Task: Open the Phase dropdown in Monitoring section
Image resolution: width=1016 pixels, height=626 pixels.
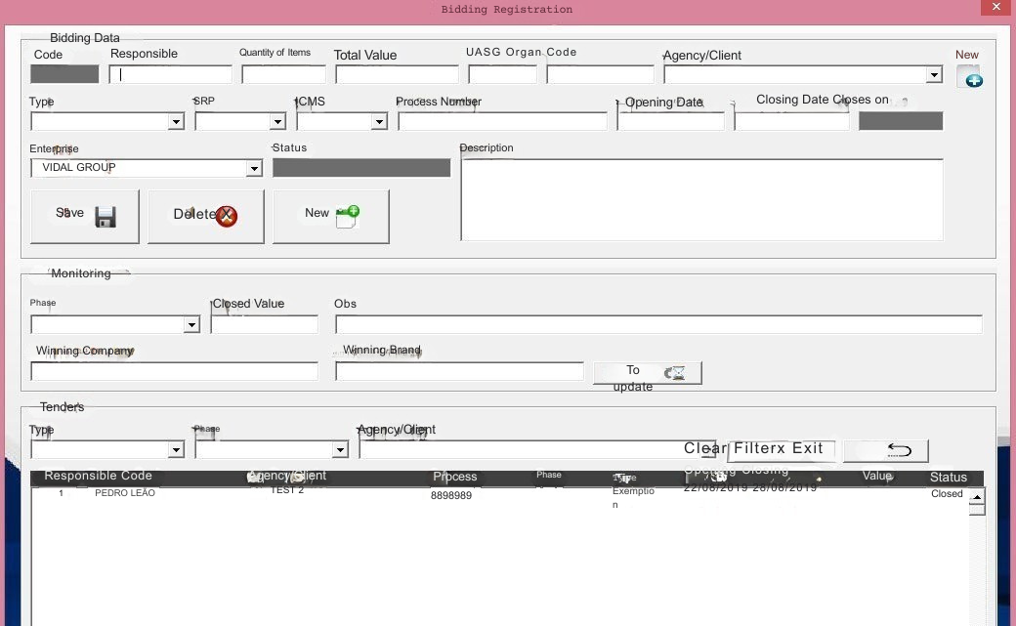Action: tap(191, 325)
